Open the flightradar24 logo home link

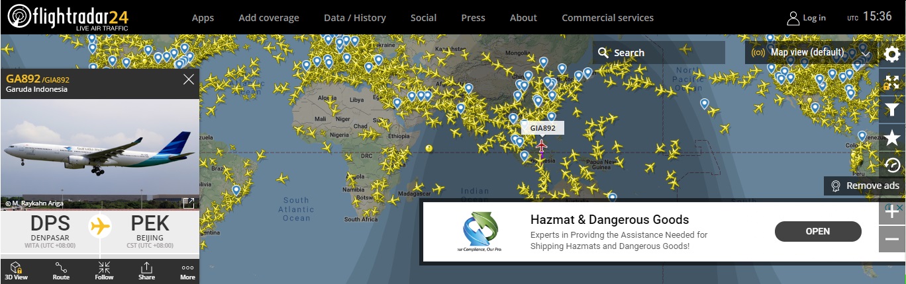click(x=68, y=17)
